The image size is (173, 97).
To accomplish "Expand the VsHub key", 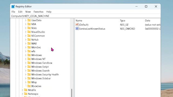I will 26,40.
